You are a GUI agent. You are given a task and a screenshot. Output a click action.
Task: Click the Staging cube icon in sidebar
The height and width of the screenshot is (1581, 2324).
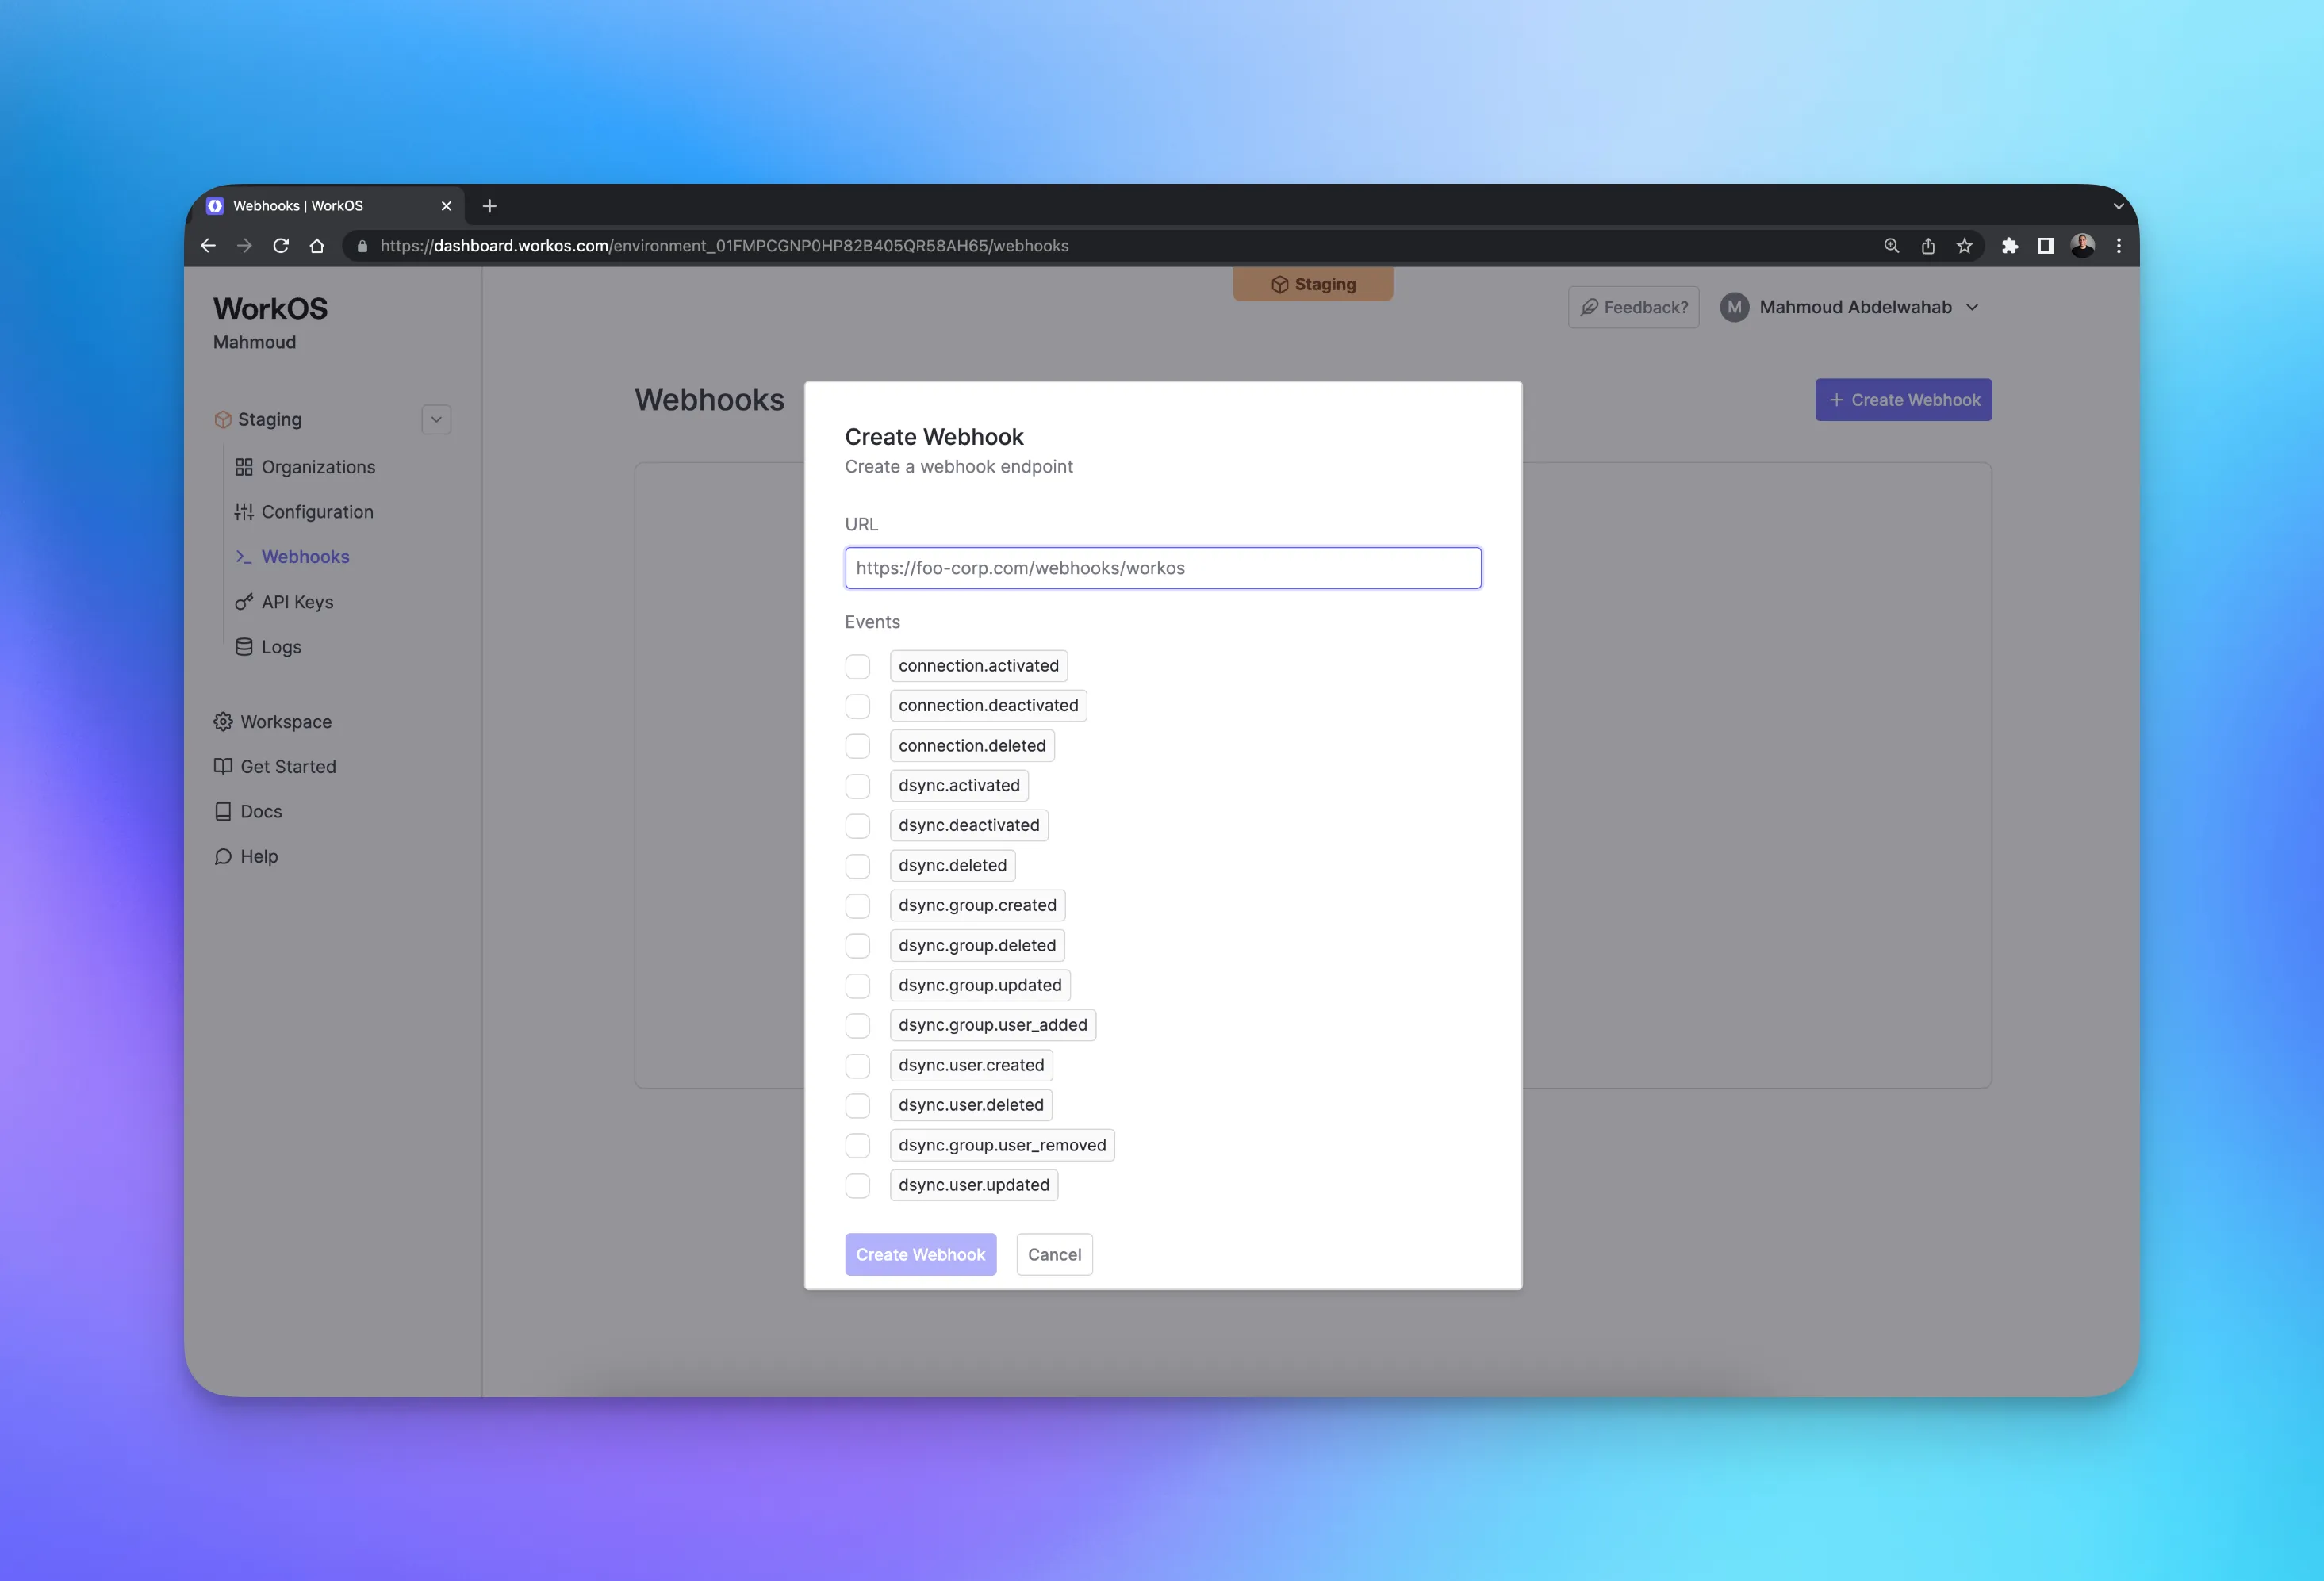point(223,419)
